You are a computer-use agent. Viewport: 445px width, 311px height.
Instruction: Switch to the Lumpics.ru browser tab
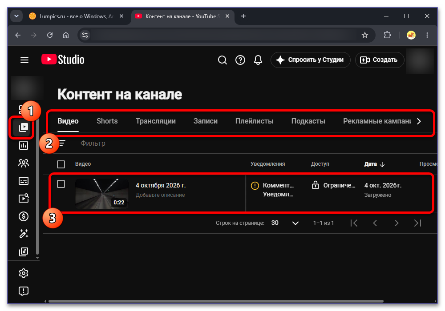coord(76,16)
